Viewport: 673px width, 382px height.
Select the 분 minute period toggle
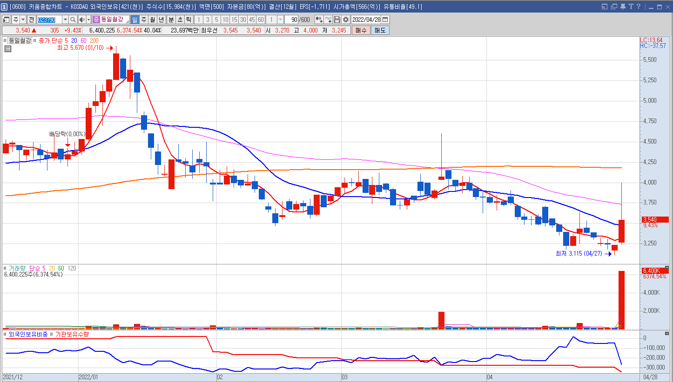pos(171,20)
